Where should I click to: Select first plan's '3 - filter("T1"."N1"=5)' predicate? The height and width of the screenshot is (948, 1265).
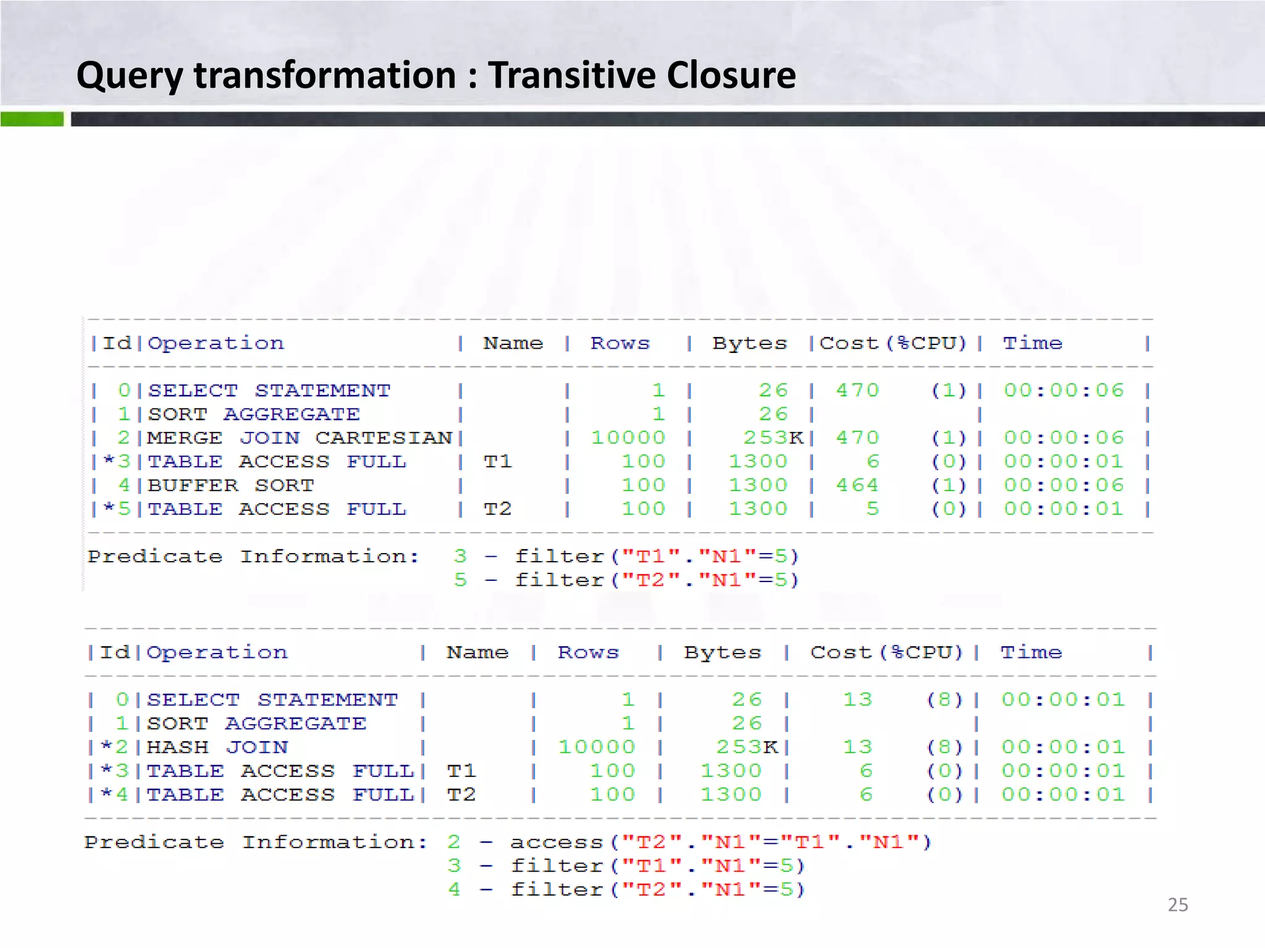coord(626,557)
